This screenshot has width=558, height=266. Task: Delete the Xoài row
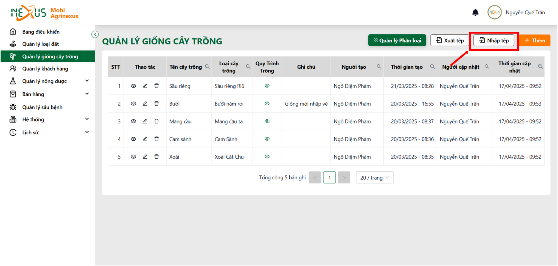point(156,157)
